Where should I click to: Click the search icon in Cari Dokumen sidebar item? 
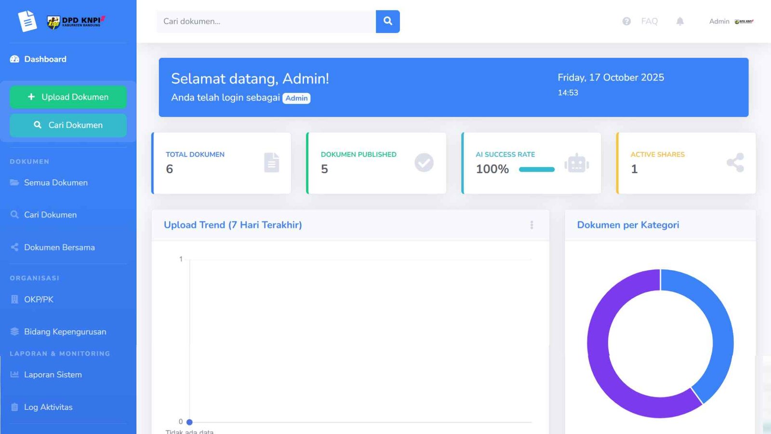click(14, 215)
